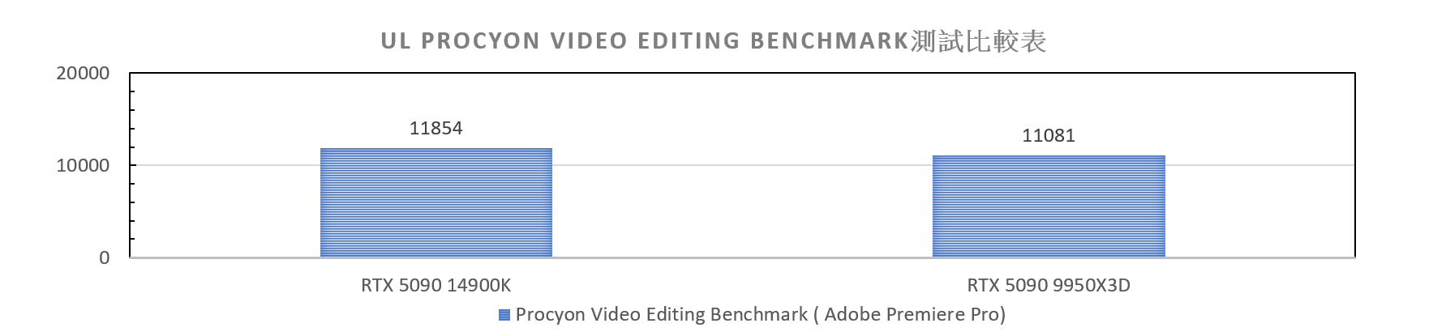Click the 11081 data label
This screenshot has width=1446, height=336.
[1049, 135]
